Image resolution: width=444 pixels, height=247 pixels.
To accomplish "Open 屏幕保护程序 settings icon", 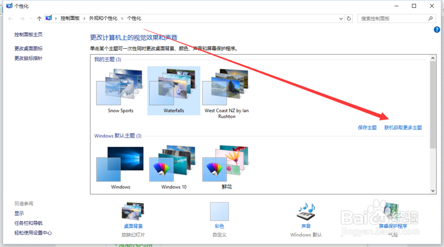I will point(392,212).
